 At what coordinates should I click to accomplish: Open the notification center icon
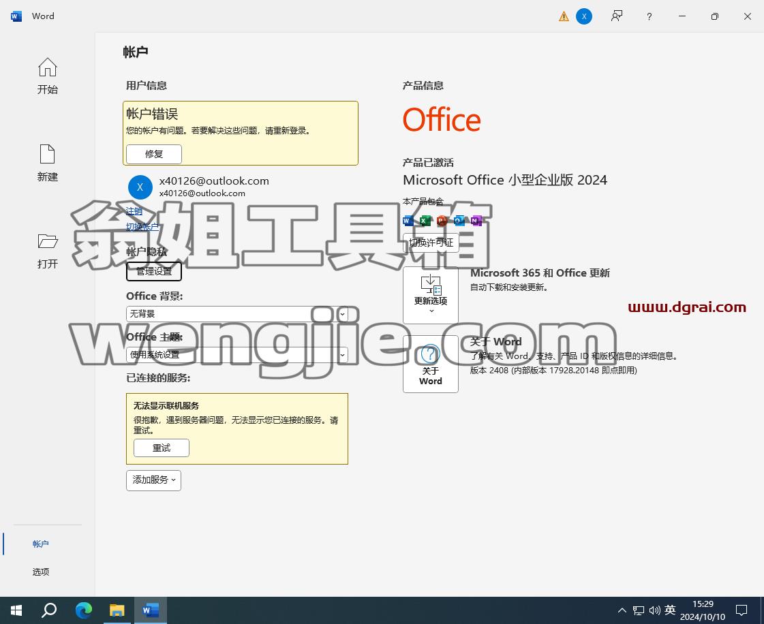point(742,610)
